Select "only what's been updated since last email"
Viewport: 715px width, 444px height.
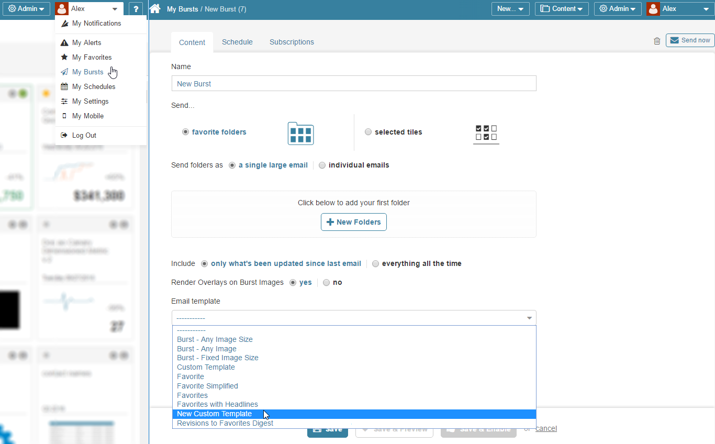tap(205, 264)
